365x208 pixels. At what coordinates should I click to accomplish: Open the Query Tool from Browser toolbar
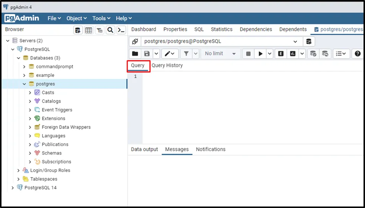point(78,30)
